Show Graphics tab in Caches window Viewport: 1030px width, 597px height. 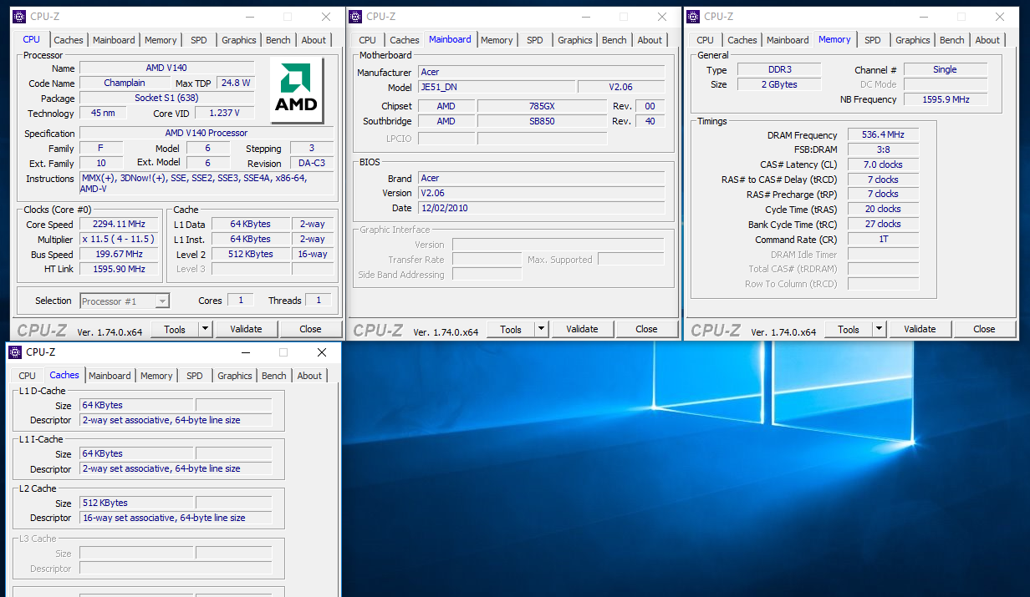235,376
